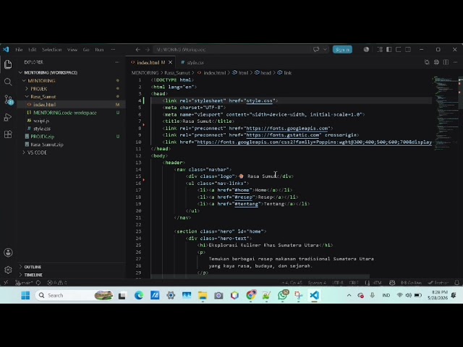Click the Synchronize Changes status bar icon
Screen dimensions: 463x347
coord(38,283)
